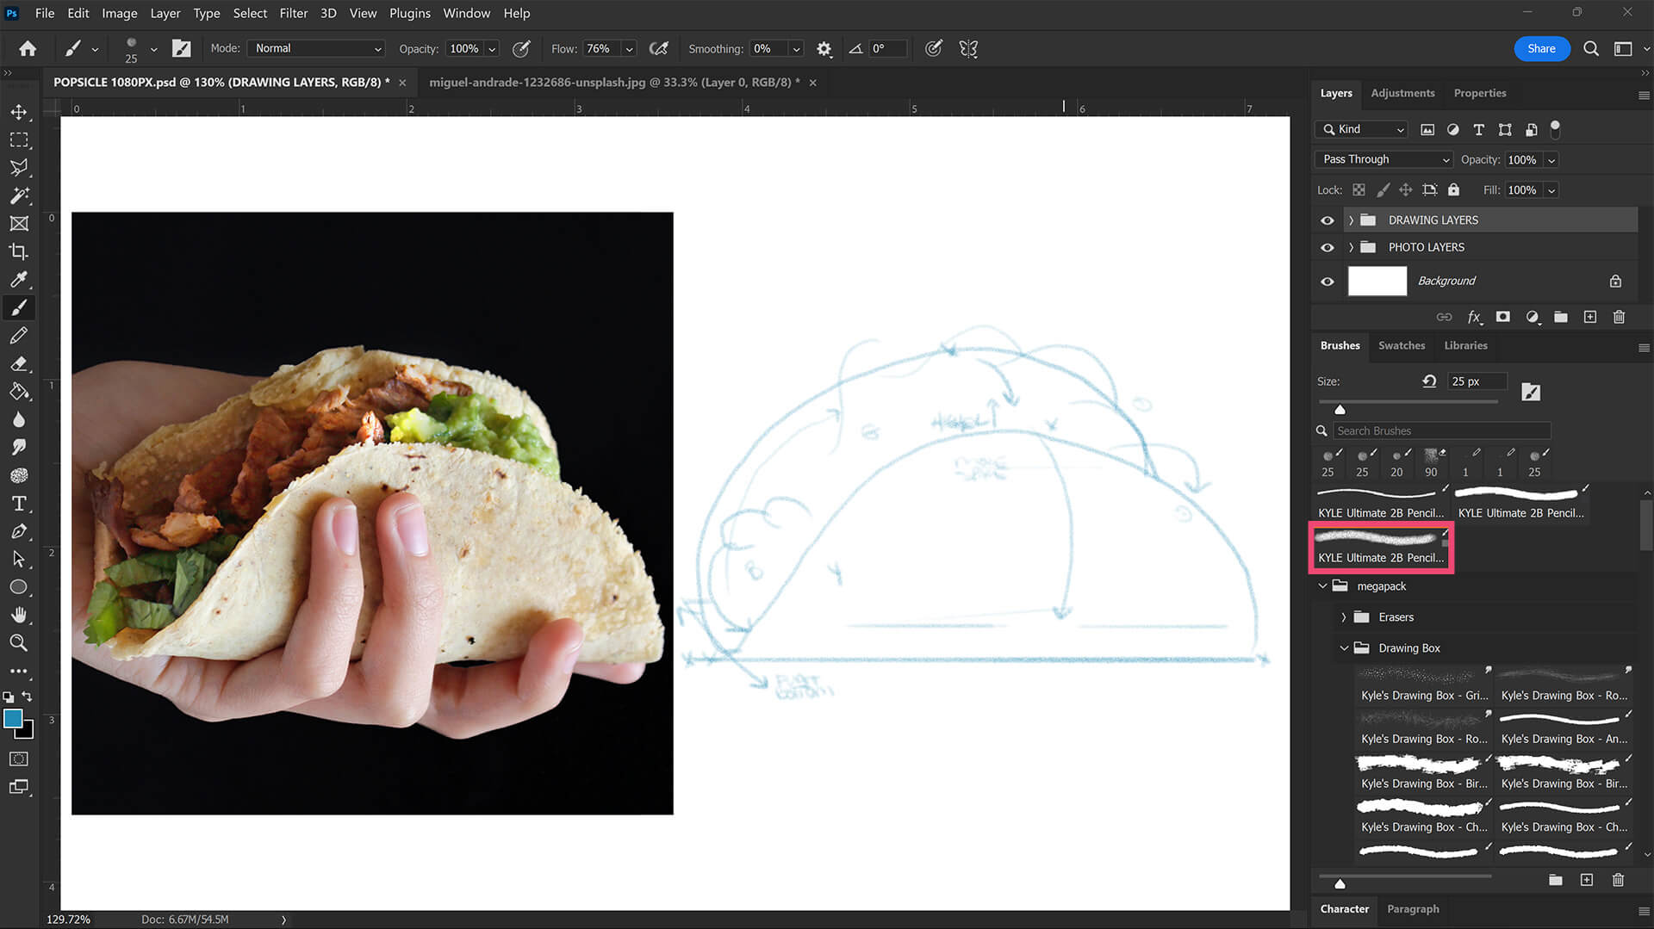Toggle layer filter on/off switch
Image resolution: width=1654 pixels, height=929 pixels.
point(1555,129)
